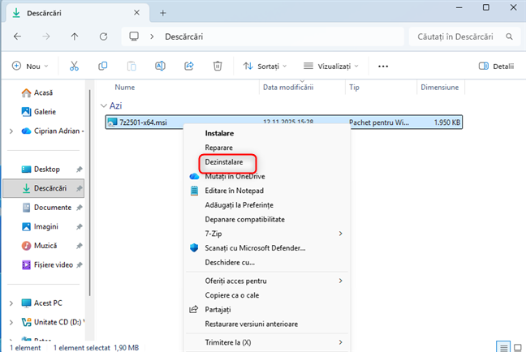Choose Dezinstalare from the context menu
Viewport: 526px width, 352px height.
(224, 162)
